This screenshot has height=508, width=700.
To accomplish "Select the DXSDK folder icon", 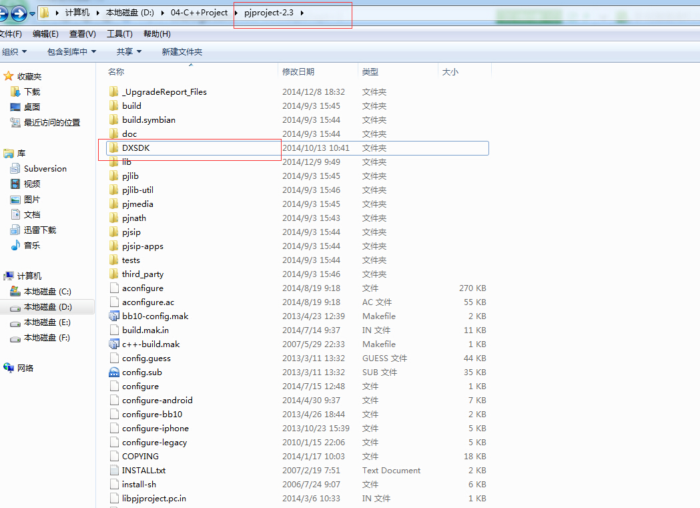I will pos(114,148).
